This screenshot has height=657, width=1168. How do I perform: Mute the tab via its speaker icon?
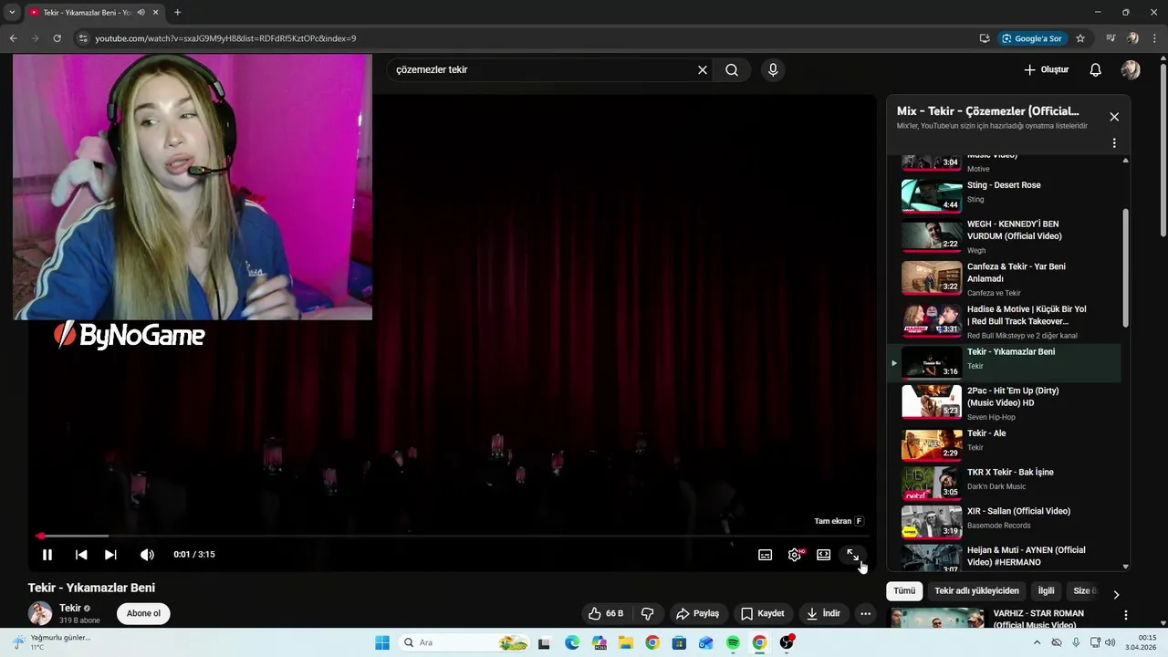coord(141,13)
